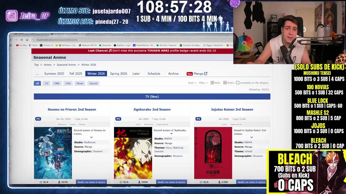The height and width of the screenshot is (194, 346).
Task: Open the Streamlabs bookmark
Action: click(x=105, y=45)
